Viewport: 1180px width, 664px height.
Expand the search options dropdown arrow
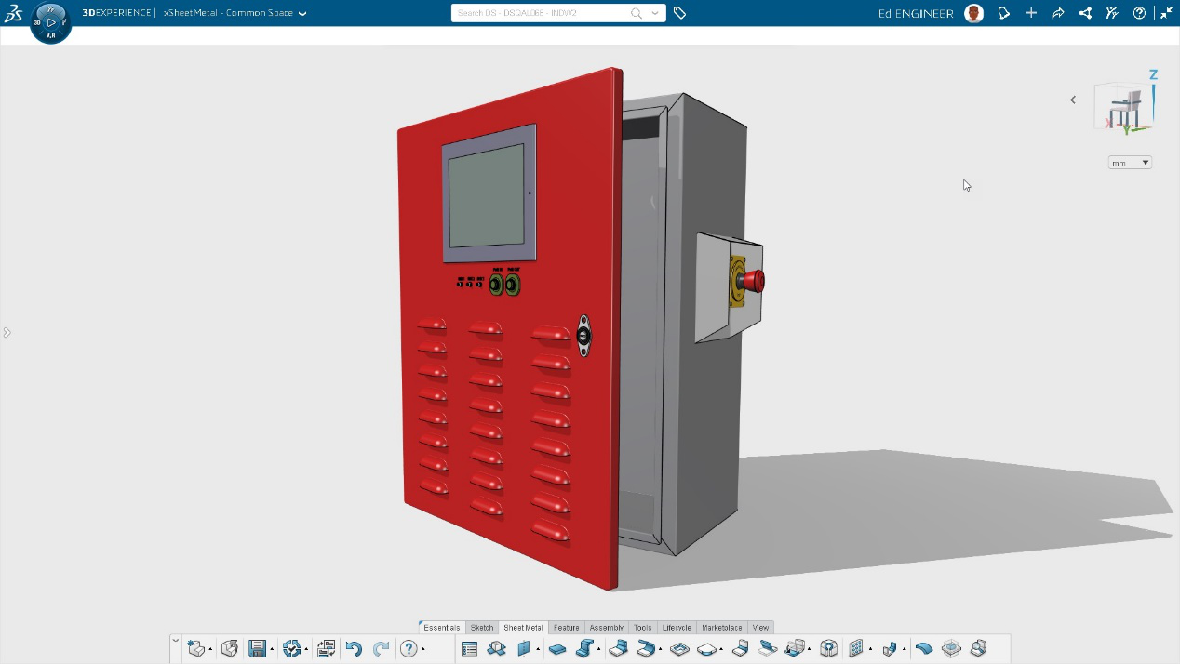coord(655,13)
